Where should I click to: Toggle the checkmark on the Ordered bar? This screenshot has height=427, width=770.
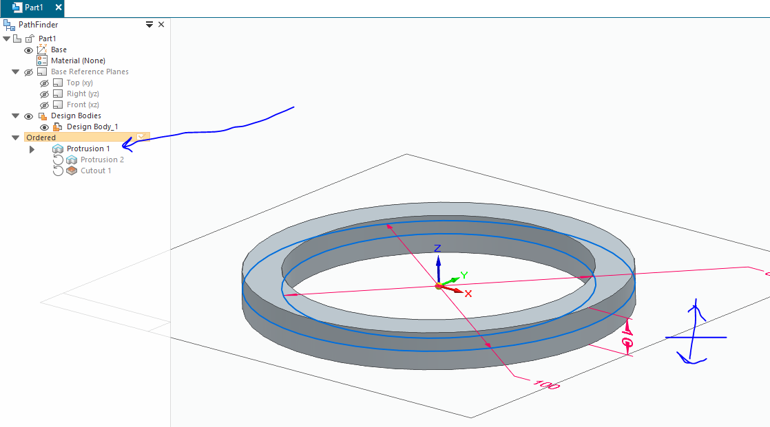pyautogui.click(x=141, y=138)
